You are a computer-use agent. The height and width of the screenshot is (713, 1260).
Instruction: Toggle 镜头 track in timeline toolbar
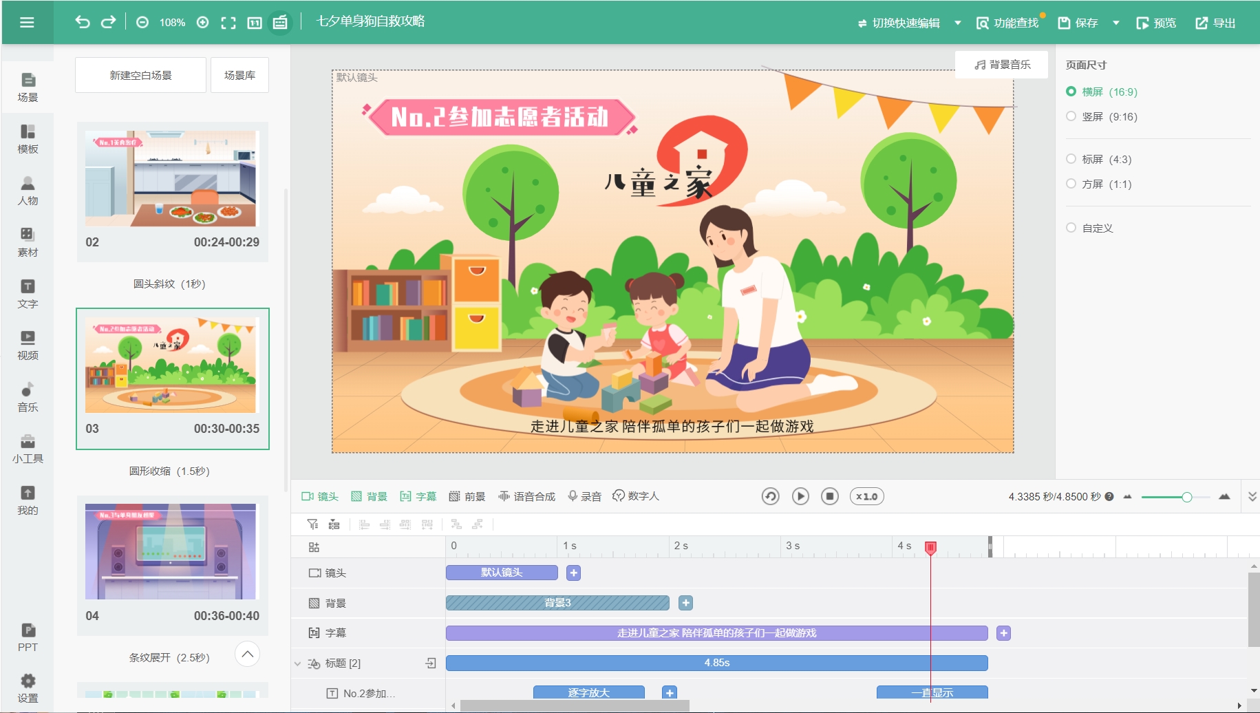tap(320, 496)
